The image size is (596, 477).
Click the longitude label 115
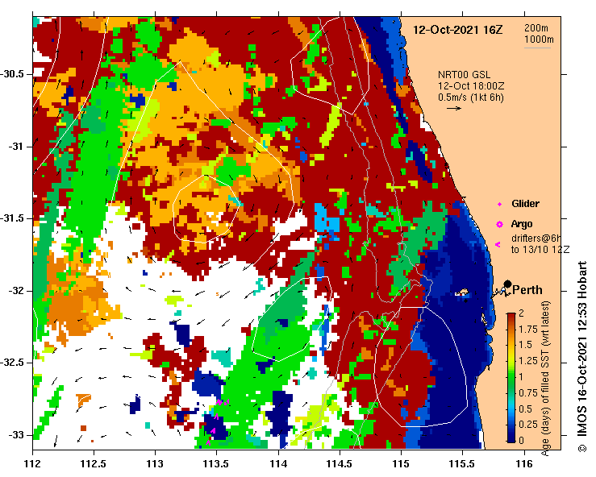401,464
